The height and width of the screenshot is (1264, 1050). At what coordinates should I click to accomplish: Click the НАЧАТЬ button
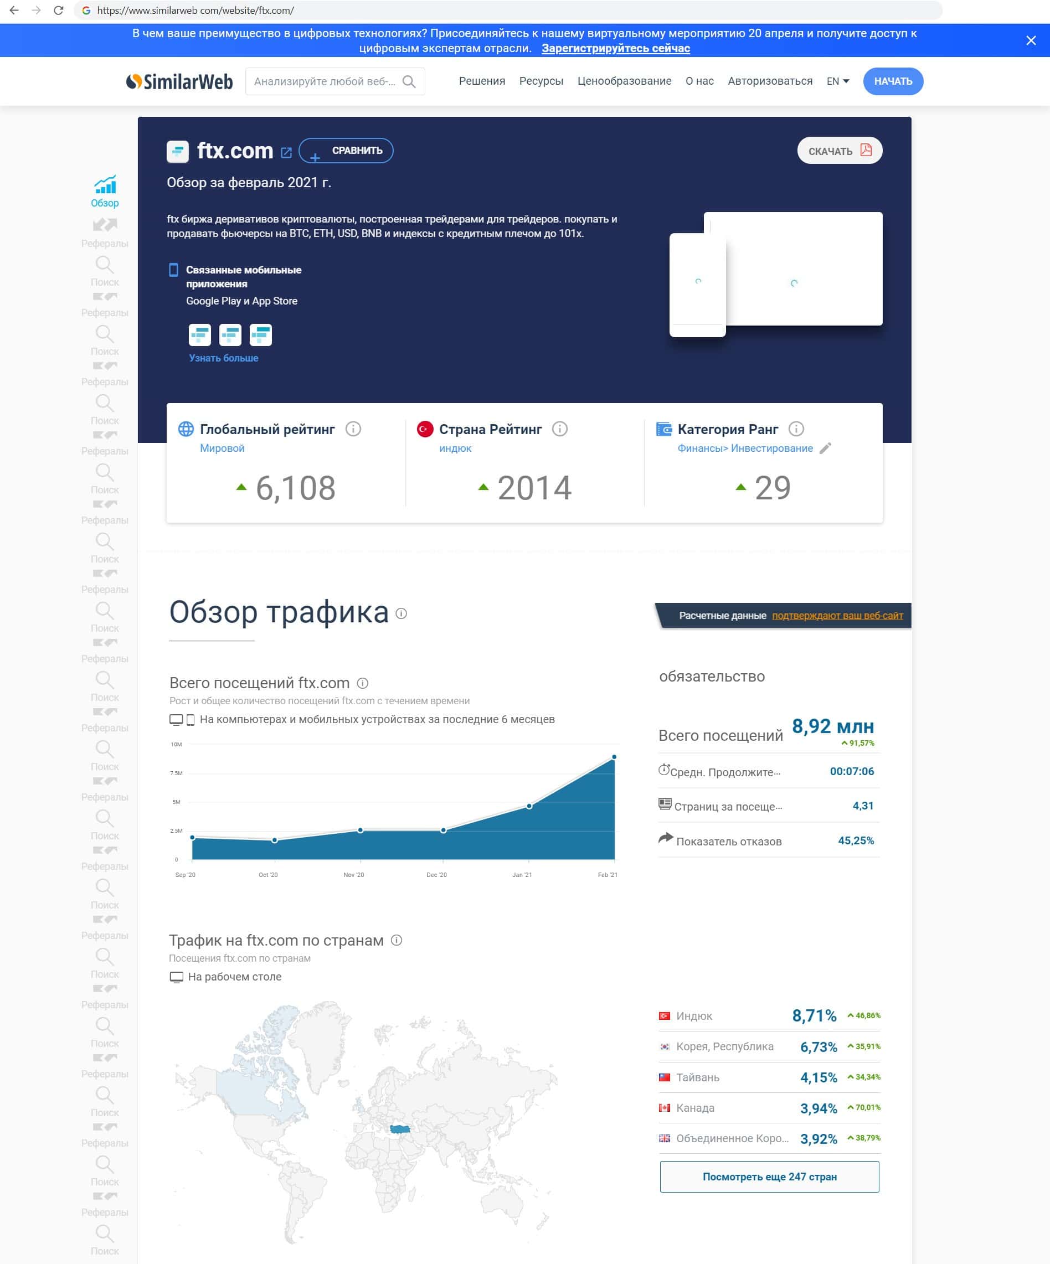893,81
